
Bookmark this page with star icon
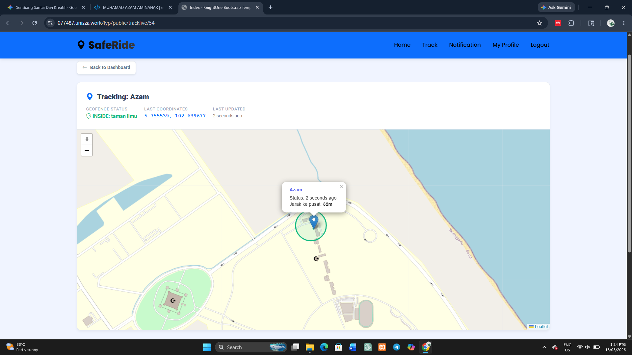click(x=540, y=23)
